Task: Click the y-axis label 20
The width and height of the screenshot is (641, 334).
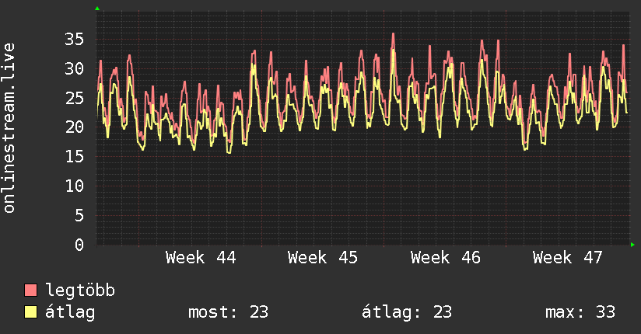Action: pos(75,127)
